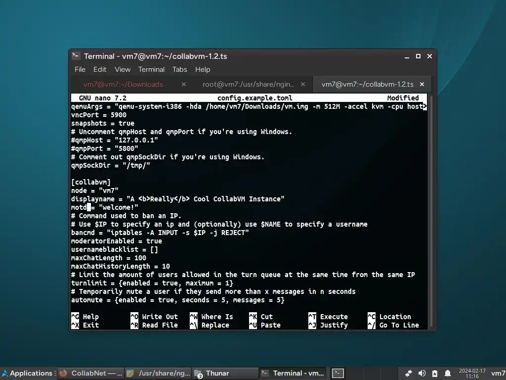Open the notifications bell tray icon
506x380 pixels.
[448, 374]
